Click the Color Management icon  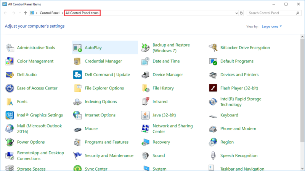(x=10, y=61)
